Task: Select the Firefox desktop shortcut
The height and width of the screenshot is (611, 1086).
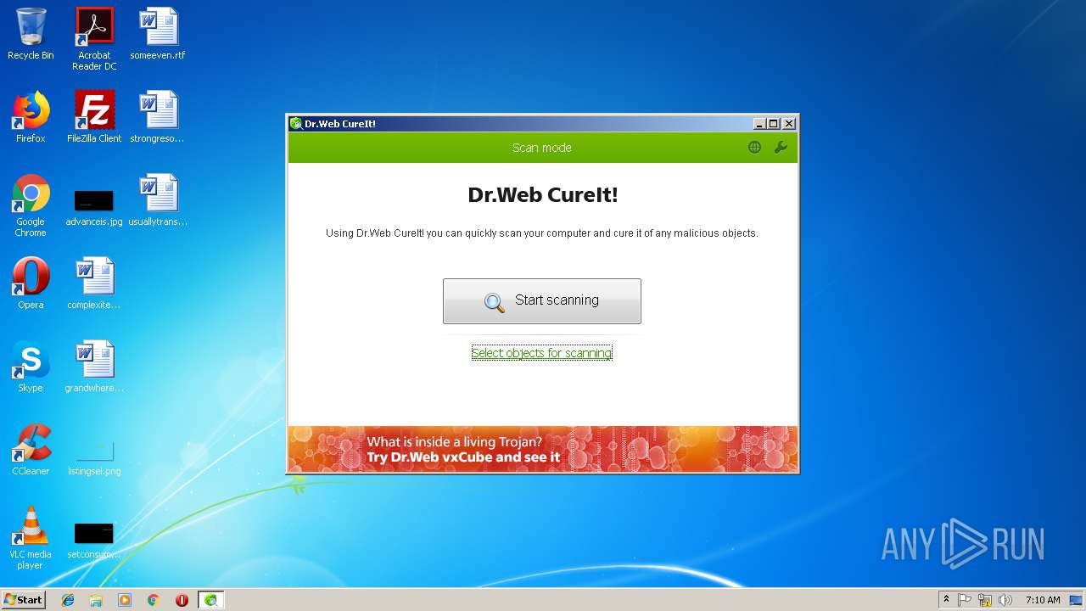Action: pos(31,117)
